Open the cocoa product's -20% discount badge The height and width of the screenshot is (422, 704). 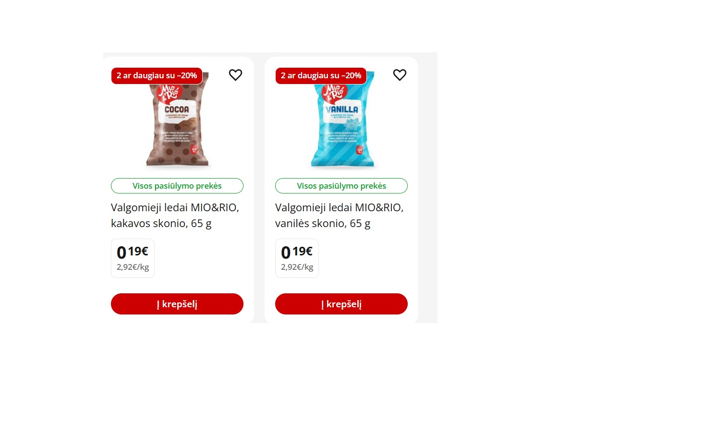pyautogui.click(x=157, y=76)
